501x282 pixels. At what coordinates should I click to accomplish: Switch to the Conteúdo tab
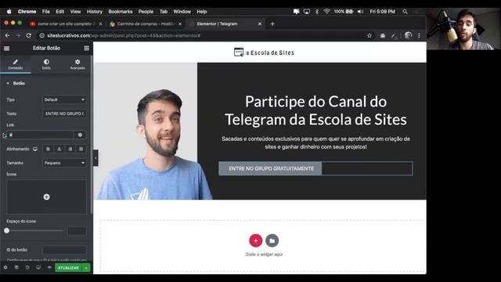point(16,64)
